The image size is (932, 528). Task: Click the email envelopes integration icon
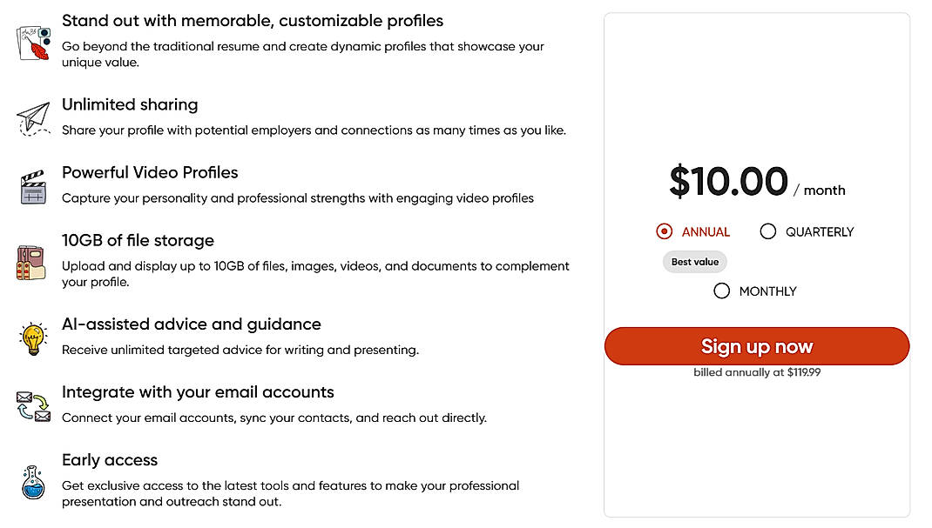click(x=31, y=404)
